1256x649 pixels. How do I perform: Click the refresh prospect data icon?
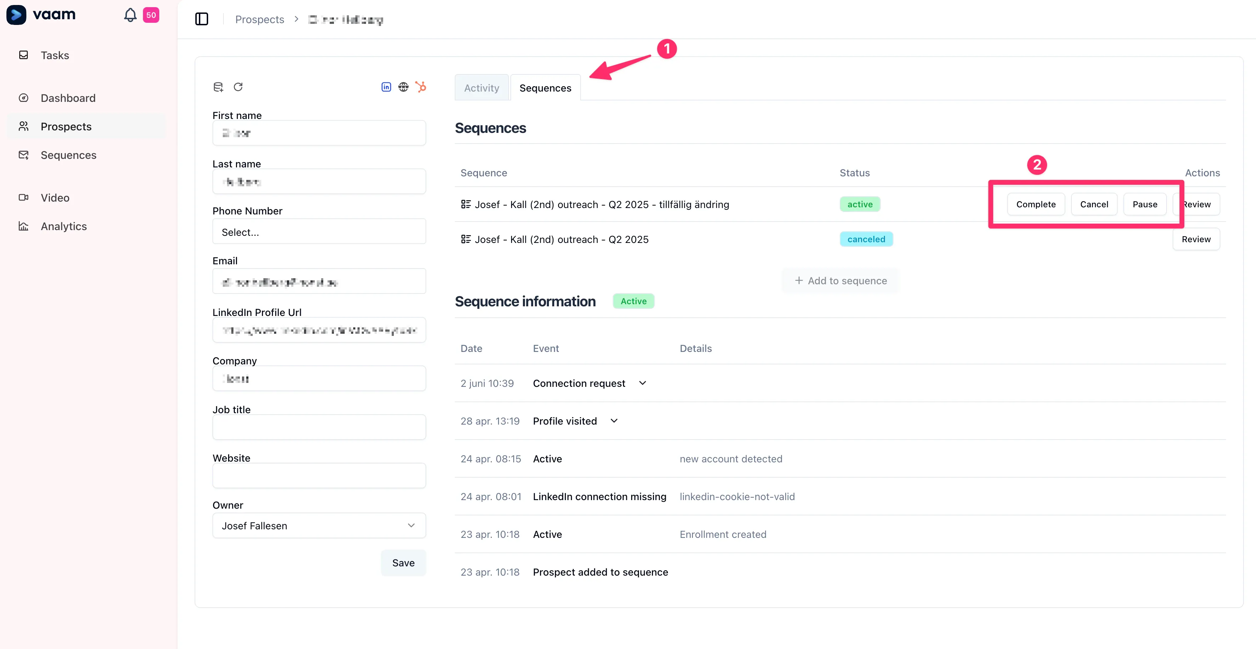[x=238, y=87]
